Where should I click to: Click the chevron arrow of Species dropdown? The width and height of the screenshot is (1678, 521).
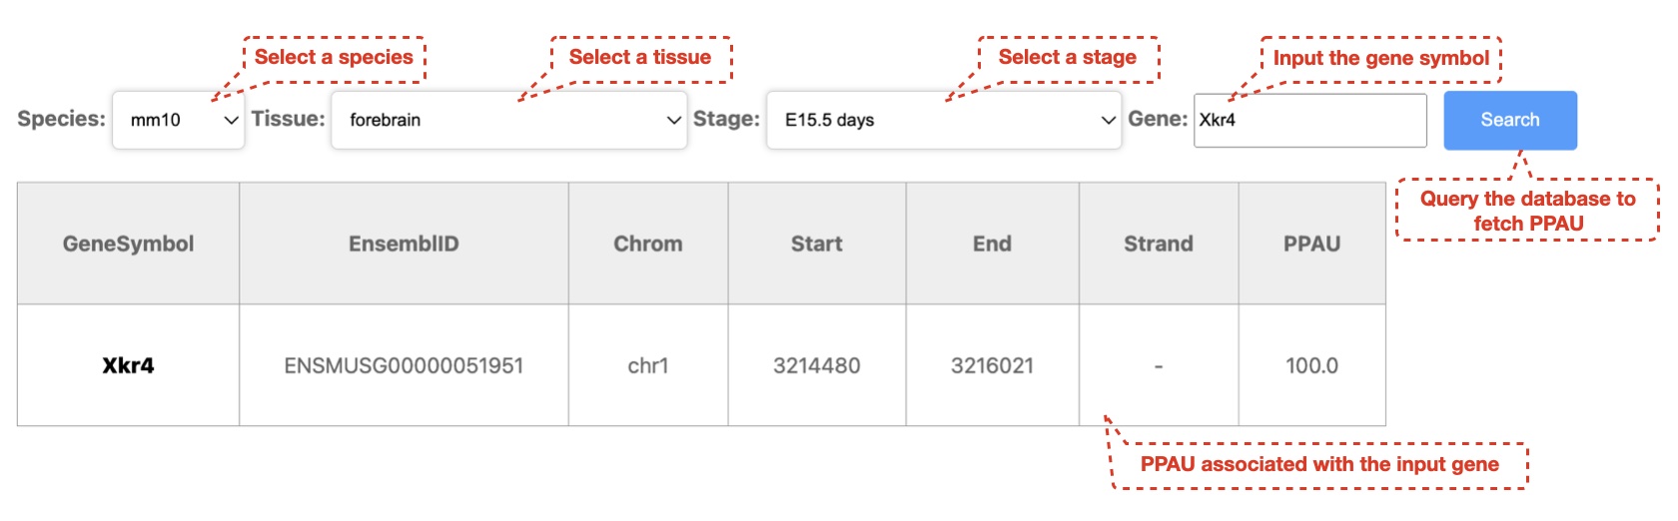coord(231,120)
